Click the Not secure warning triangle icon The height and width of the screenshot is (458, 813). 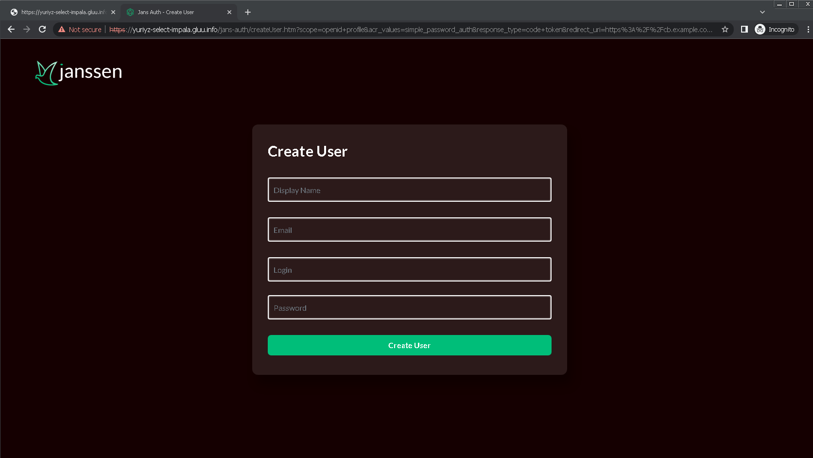[61, 29]
